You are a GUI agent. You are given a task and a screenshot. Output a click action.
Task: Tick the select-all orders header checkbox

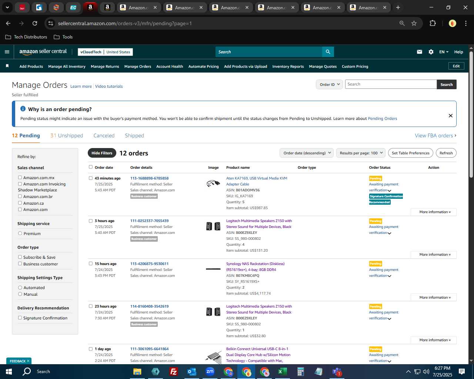tap(91, 167)
